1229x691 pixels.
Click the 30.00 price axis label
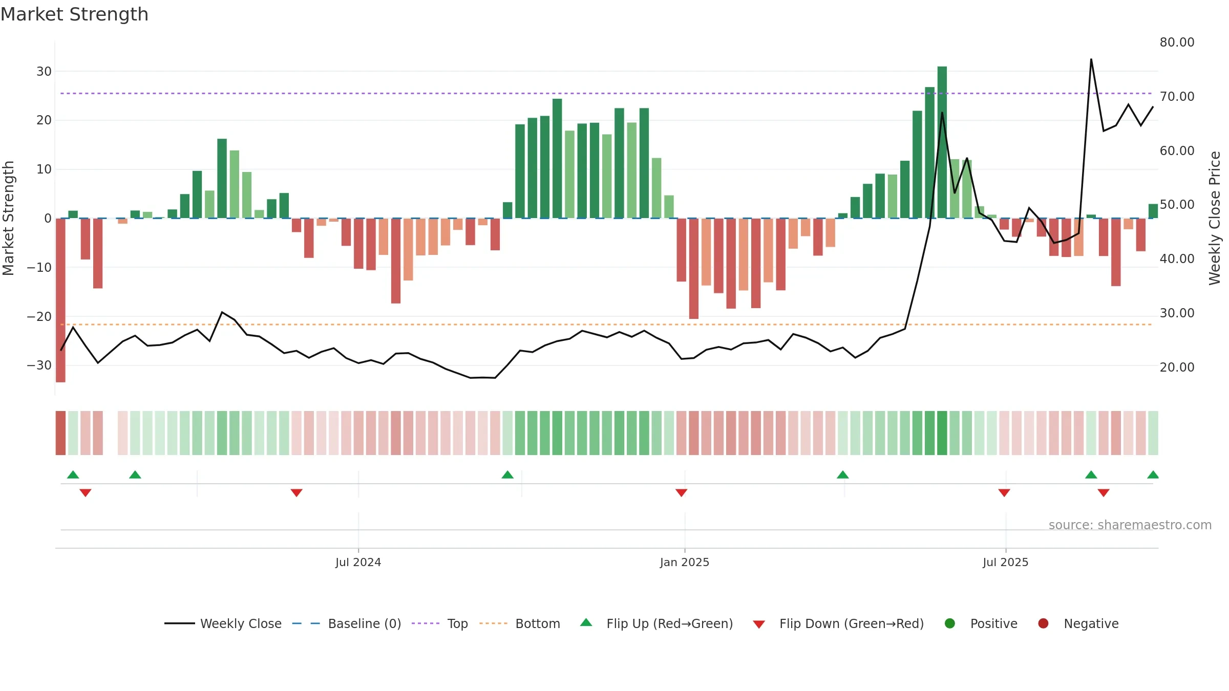[1177, 313]
